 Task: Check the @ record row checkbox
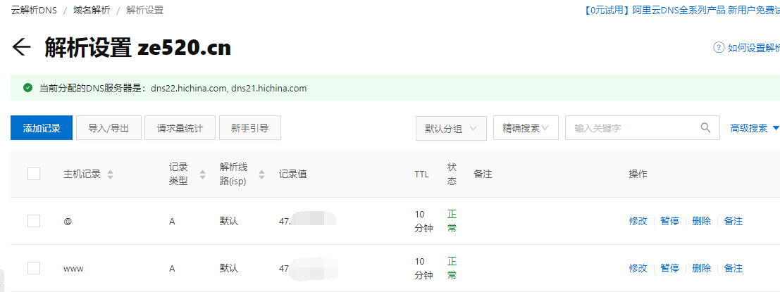tap(34, 221)
